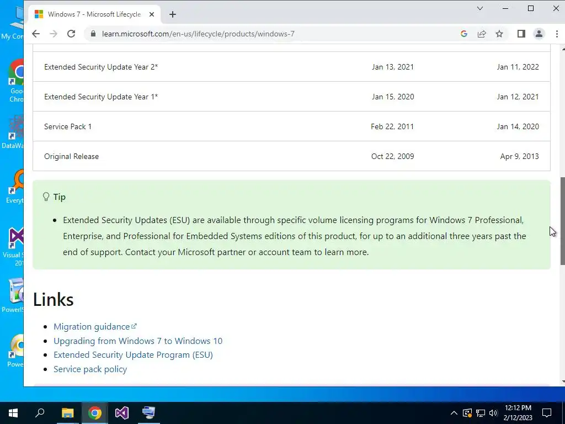Open Chrome three-dot menu
The height and width of the screenshot is (424, 565).
pyautogui.click(x=557, y=34)
